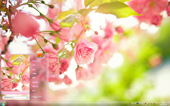Open 网络 in the Start menu
The width and height of the screenshot is (170, 106).
34,78
